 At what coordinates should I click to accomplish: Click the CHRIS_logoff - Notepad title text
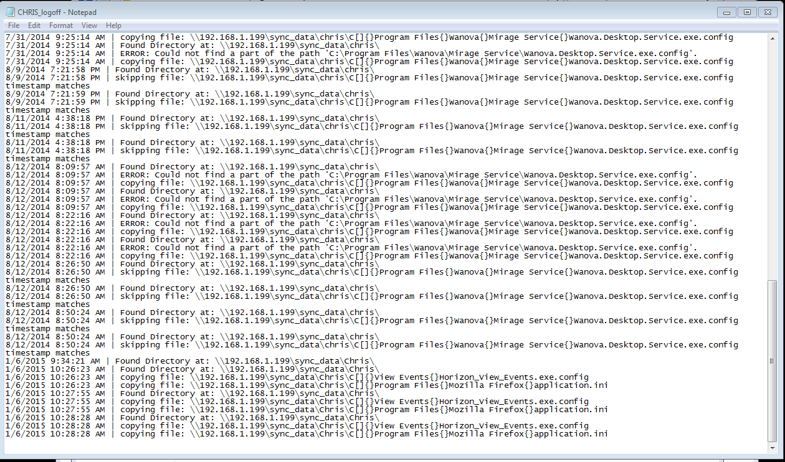[x=57, y=12]
